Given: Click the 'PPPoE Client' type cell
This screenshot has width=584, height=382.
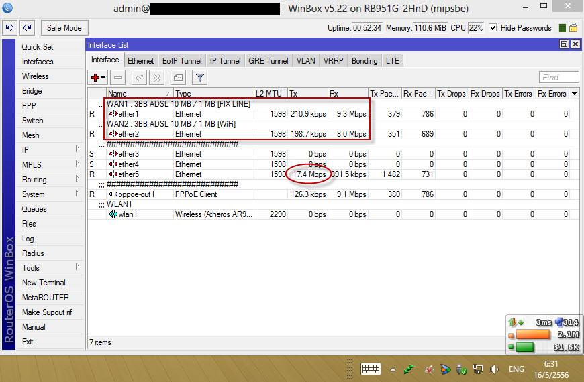Looking at the screenshot, I should click(x=196, y=194).
